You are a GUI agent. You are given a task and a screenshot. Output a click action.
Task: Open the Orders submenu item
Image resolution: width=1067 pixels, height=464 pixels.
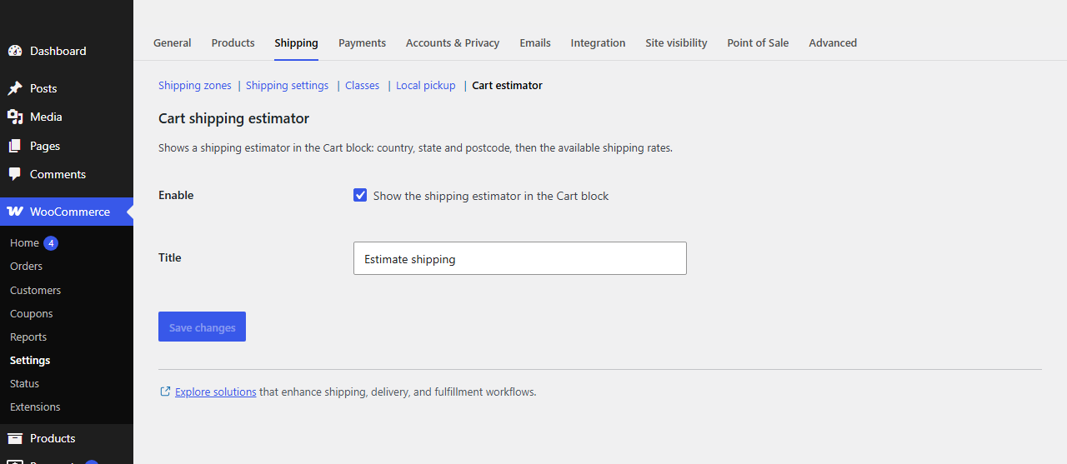[x=26, y=266]
